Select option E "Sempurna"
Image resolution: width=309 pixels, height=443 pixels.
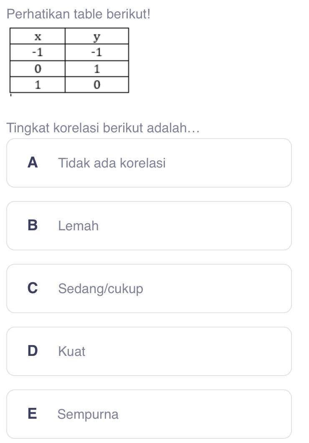coord(149,414)
